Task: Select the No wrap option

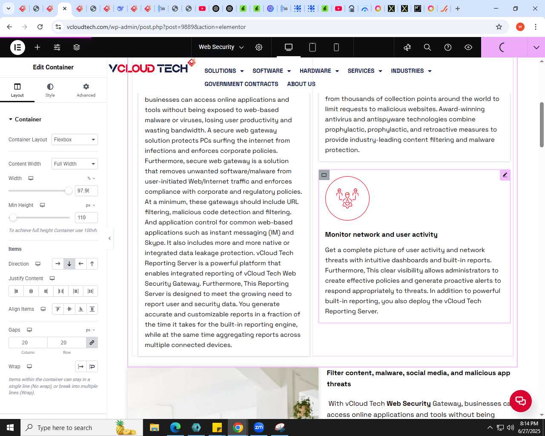Action: tap(81, 367)
